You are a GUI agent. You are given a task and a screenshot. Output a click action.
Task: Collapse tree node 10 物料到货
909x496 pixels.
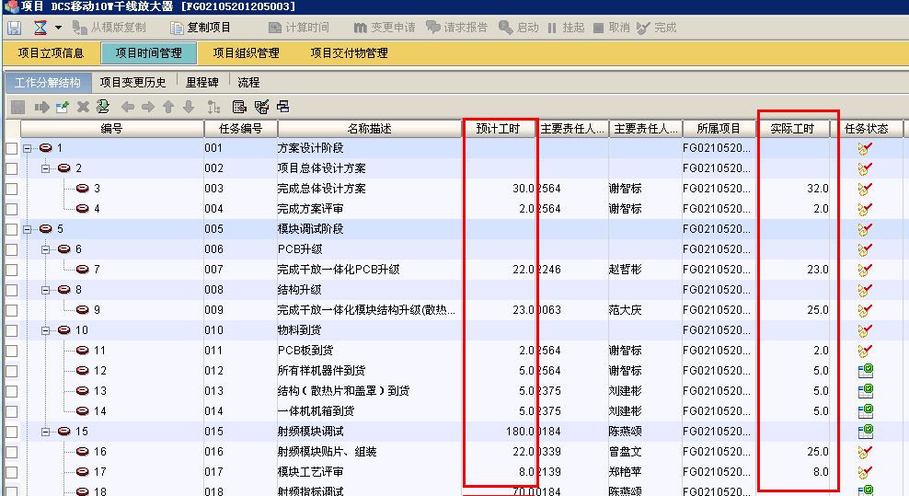point(46,330)
